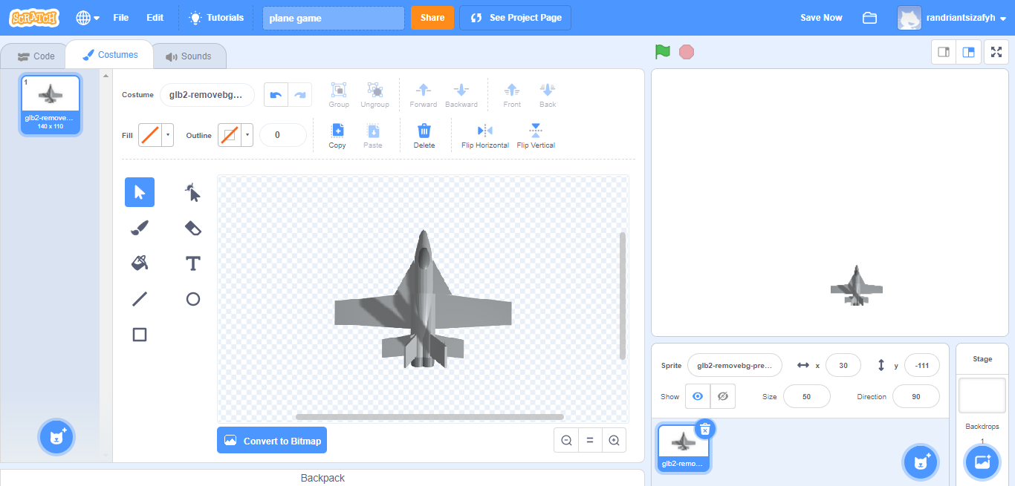Switch to the Code tab
Image resolution: width=1015 pixels, height=486 pixels.
[36, 56]
